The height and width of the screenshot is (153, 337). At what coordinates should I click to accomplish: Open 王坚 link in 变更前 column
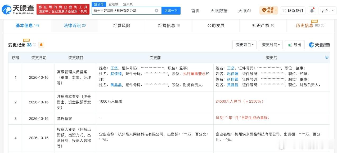[x=114, y=68]
